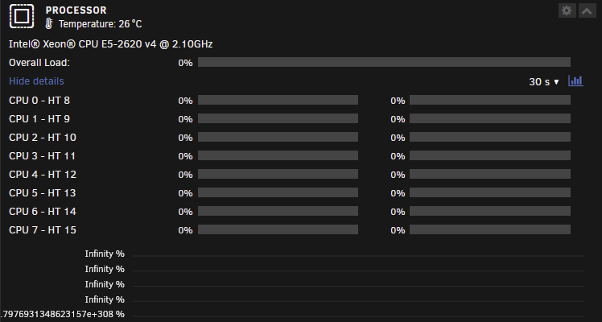The image size is (602, 322).
Task: Click the PROCESSOR panel title
Action: pyautogui.click(x=76, y=10)
